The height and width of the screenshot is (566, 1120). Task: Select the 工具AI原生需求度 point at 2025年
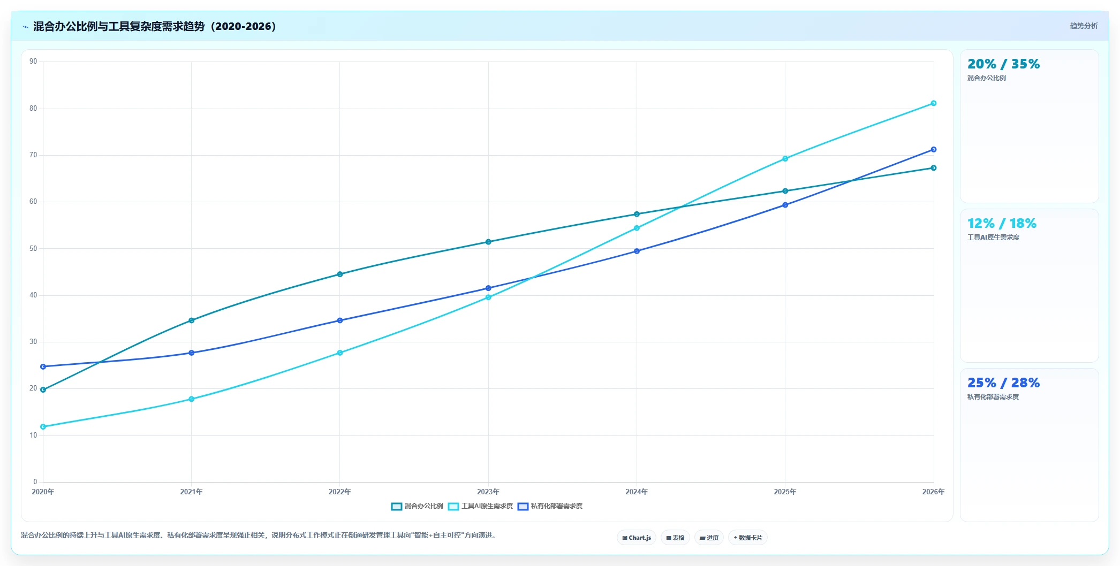click(785, 159)
